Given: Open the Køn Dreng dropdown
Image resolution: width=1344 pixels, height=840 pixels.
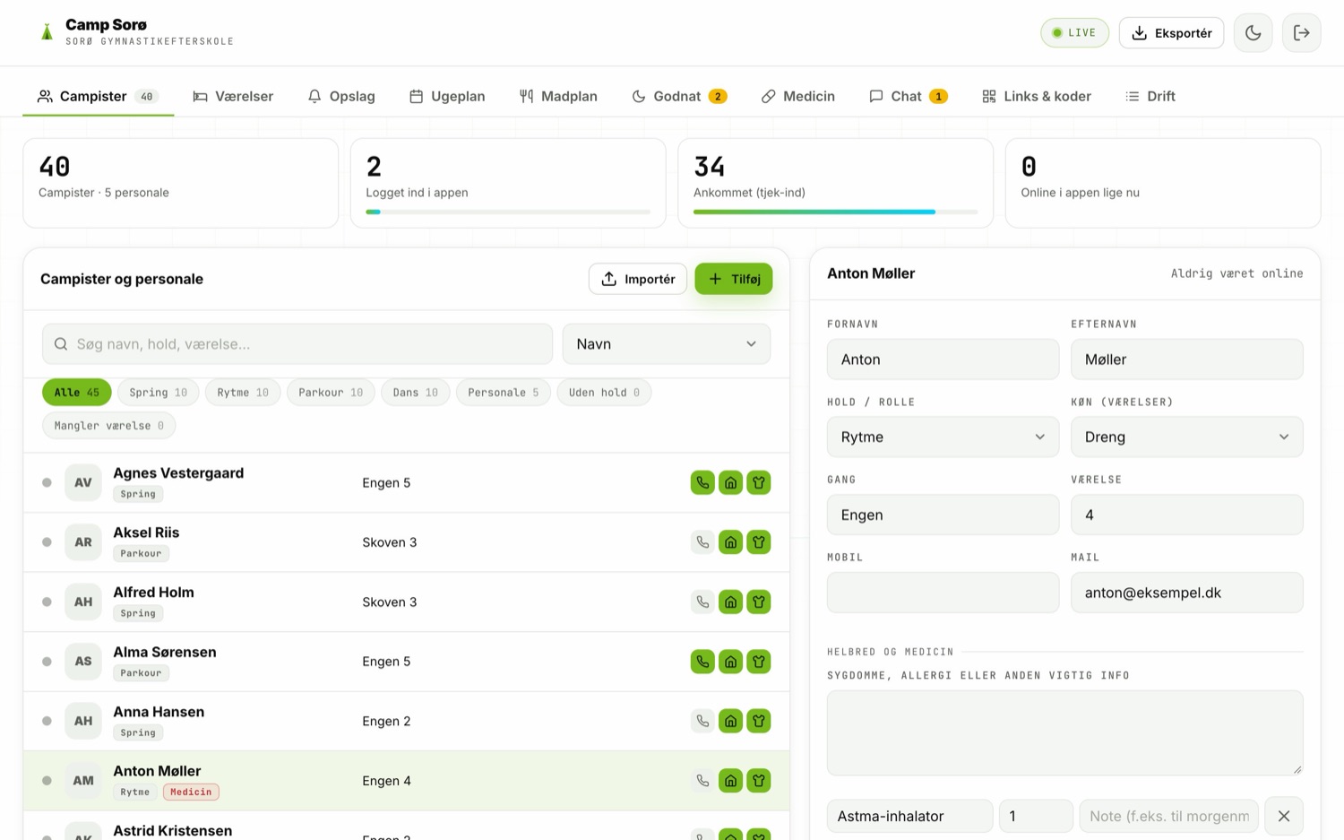Looking at the screenshot, I should tap(1186, 437).
